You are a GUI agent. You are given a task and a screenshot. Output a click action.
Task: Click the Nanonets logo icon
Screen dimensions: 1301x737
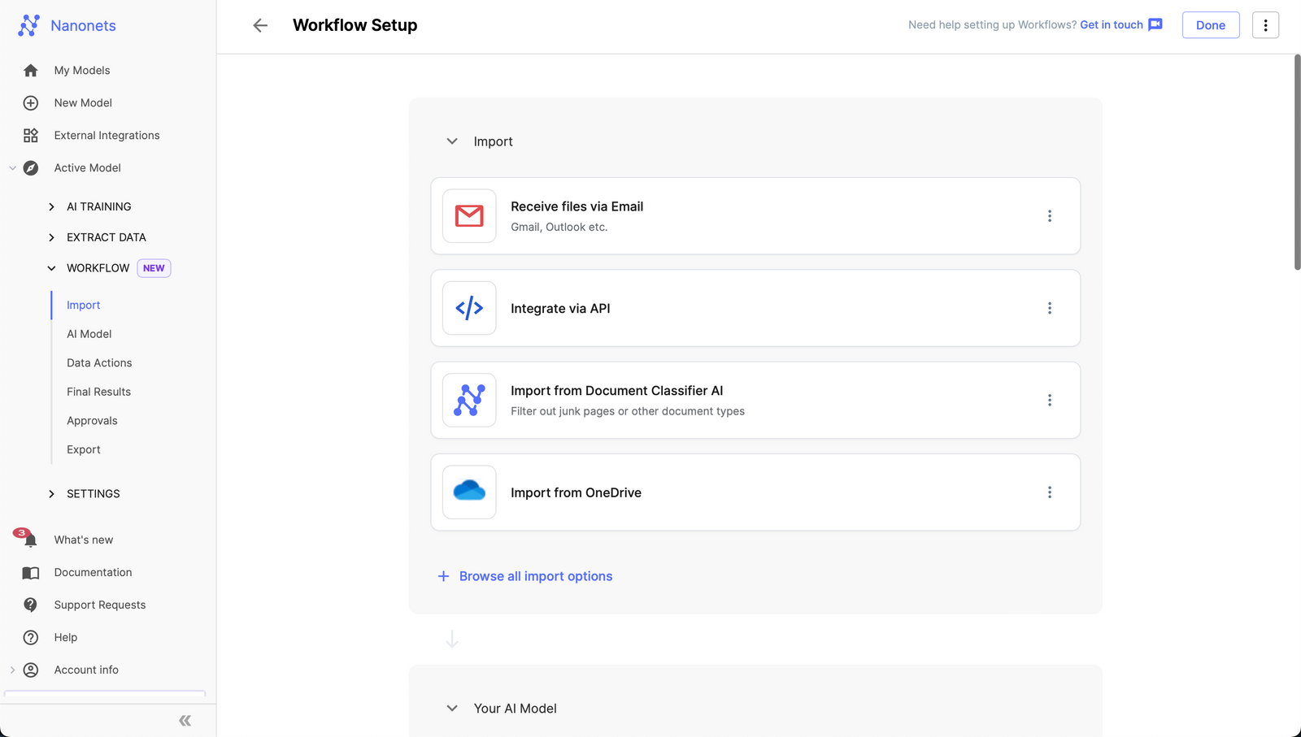(29, 25)
